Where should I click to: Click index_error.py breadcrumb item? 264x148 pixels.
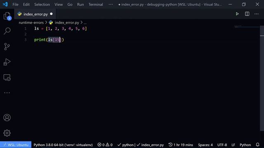tap(67, 23)
